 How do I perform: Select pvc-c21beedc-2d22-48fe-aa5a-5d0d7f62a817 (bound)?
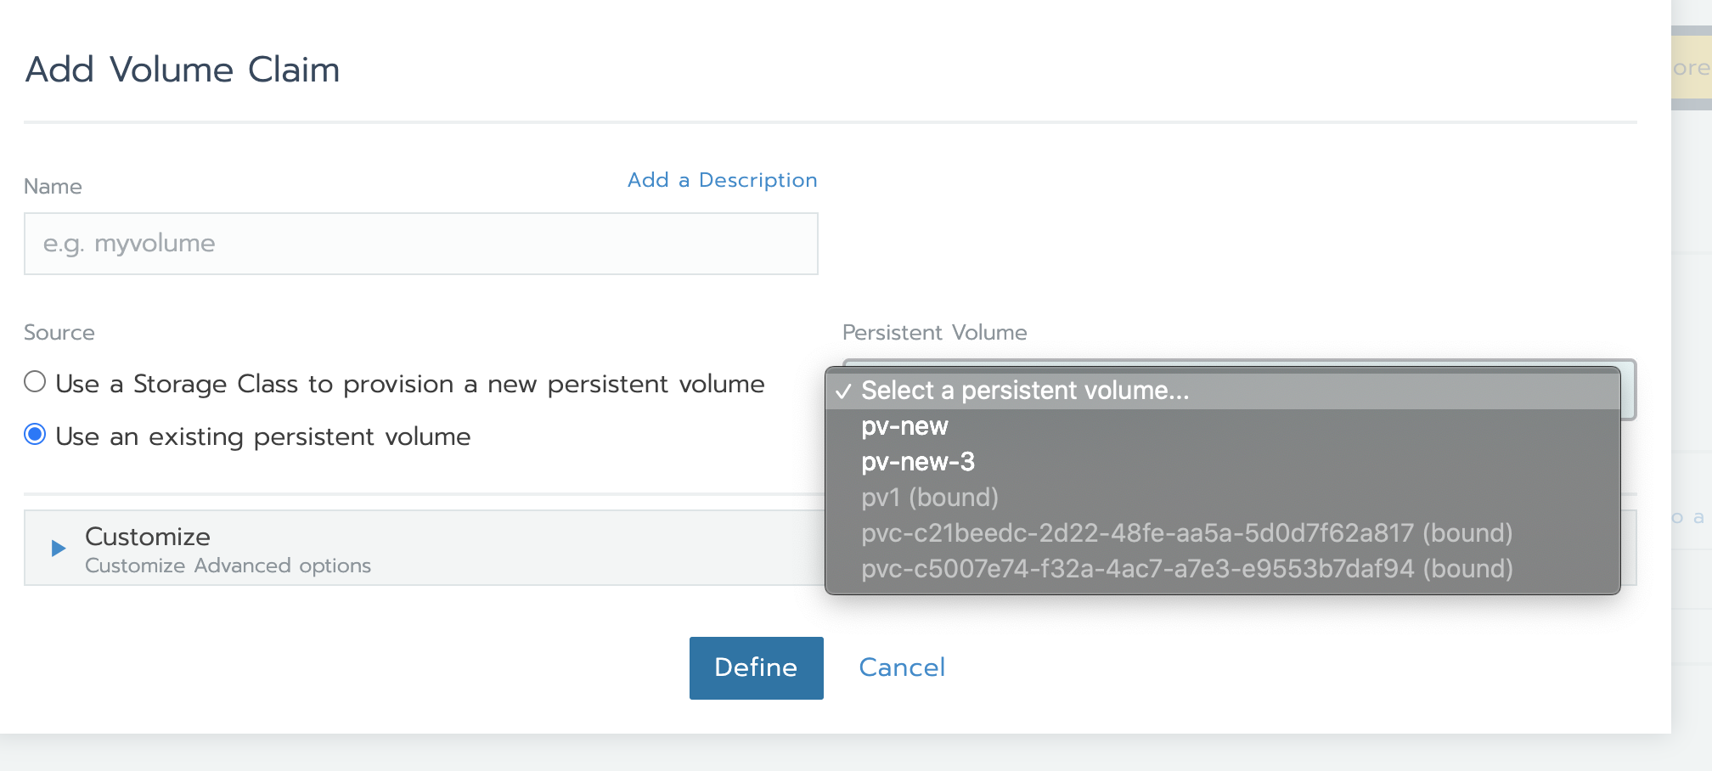(x=1187, y=533)
